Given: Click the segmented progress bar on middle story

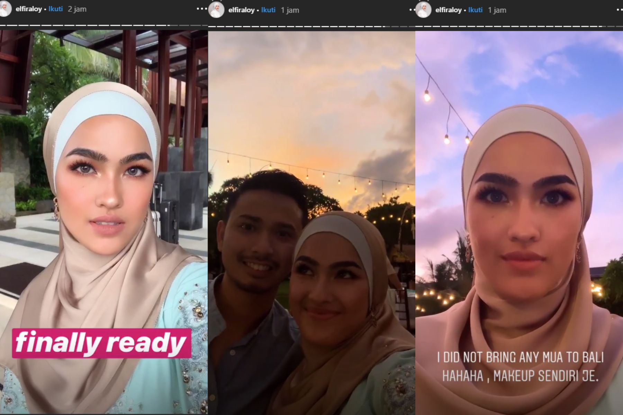Looking at the screenshot, I should (311, 26).
